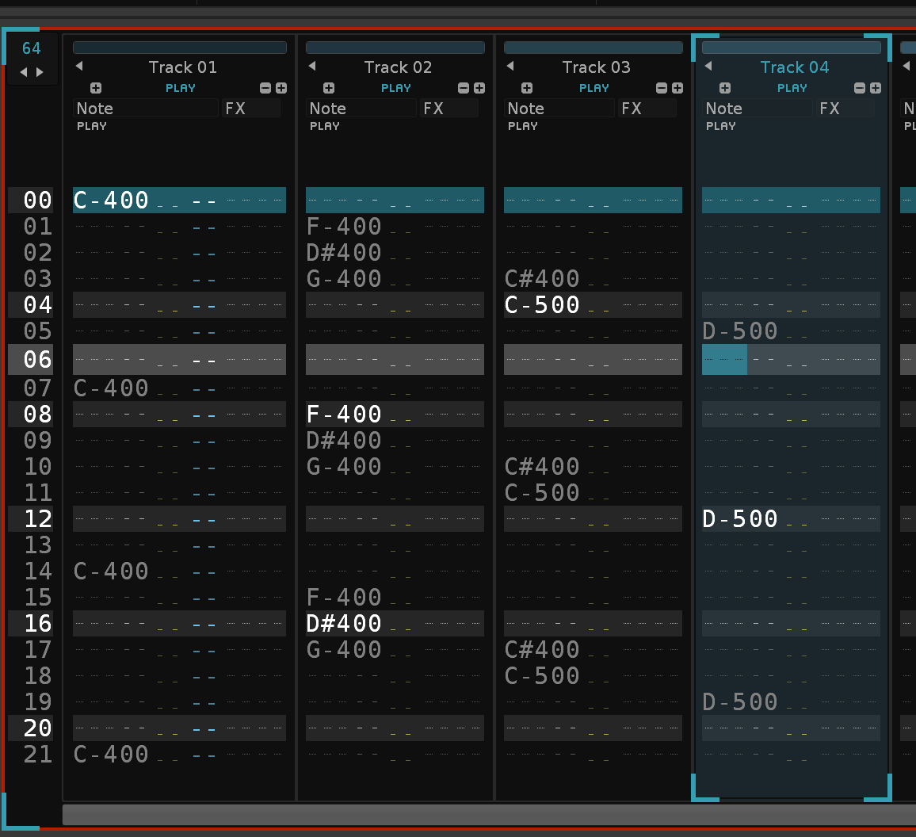This screenshot has width=916, height=837.
Task: Click Track 02 FX column header
Action: (x=449, y=108)
